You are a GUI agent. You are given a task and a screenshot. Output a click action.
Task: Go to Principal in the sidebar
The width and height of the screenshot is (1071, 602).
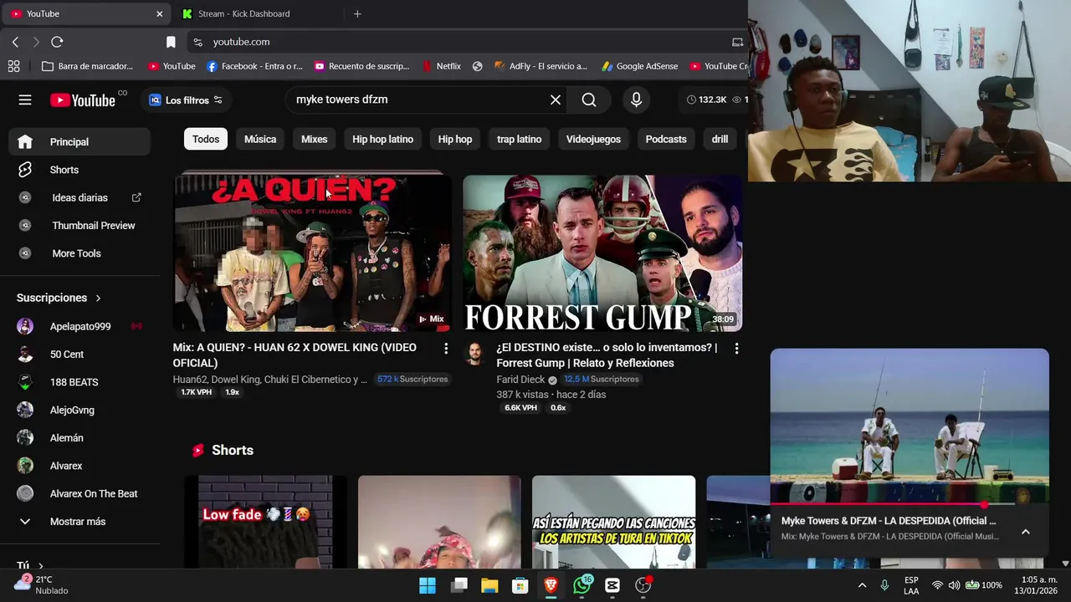[x=79, y=141]
